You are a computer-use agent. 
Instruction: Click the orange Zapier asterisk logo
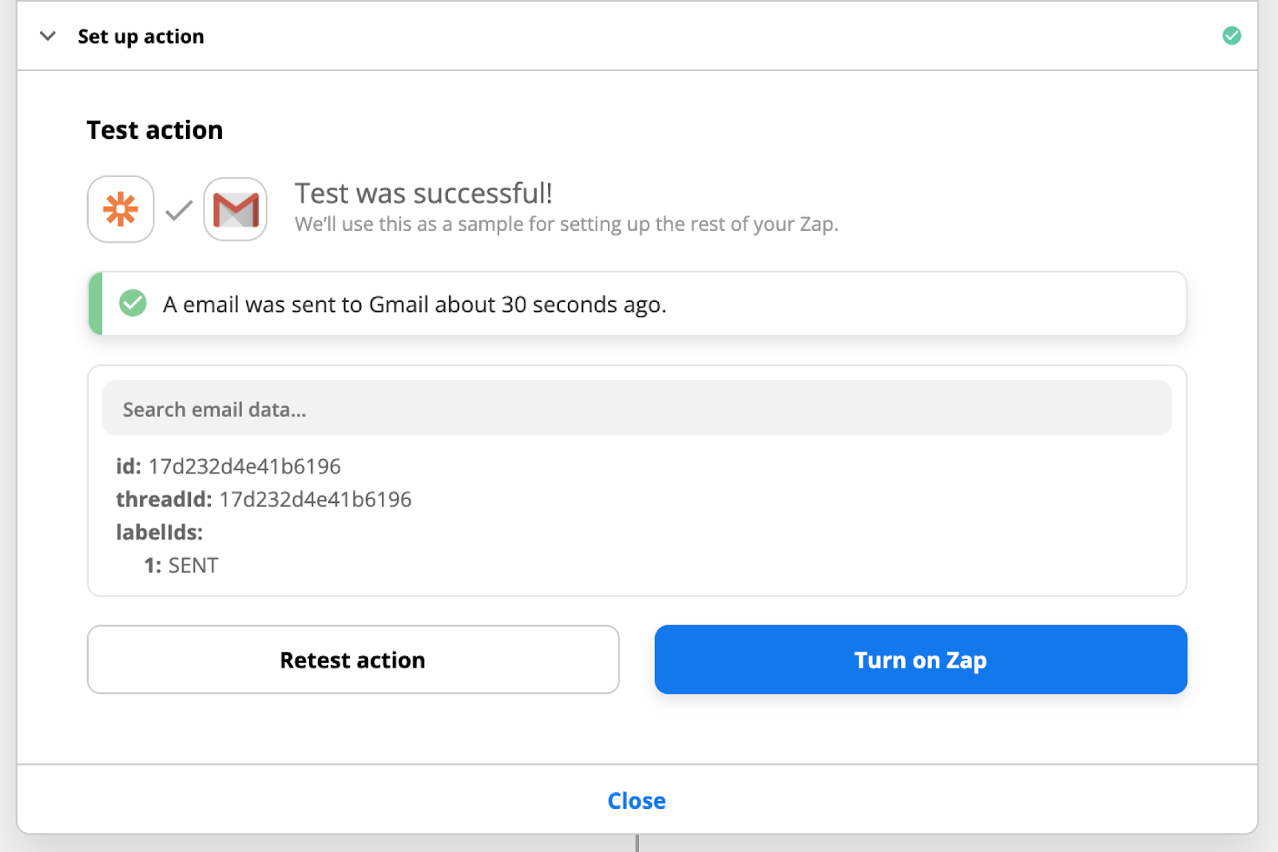[120, 209]
